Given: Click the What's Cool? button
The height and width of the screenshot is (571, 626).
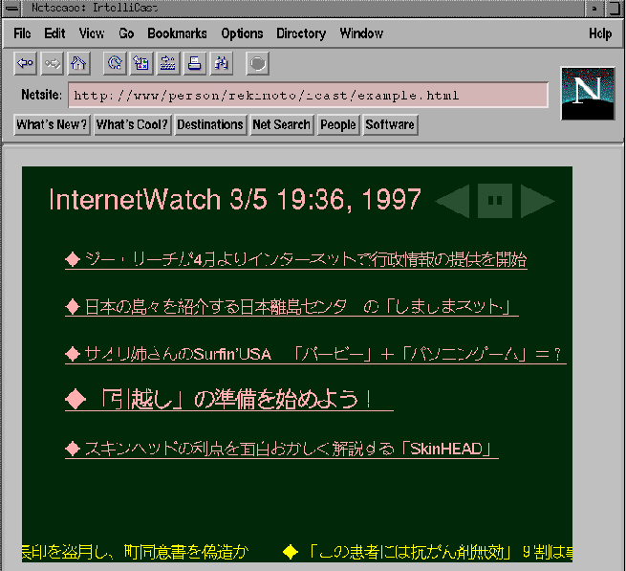Looking at the screenshot, I should (x=132, y=124).
